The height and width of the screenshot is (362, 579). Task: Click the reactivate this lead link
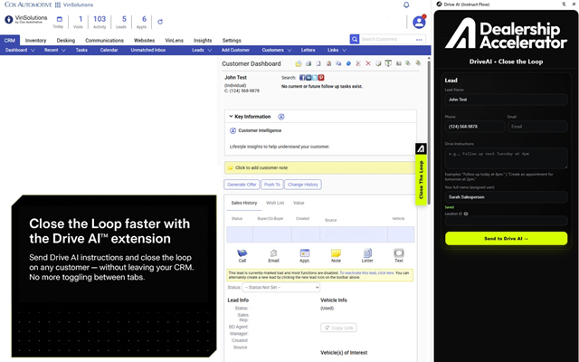(366, 273)
